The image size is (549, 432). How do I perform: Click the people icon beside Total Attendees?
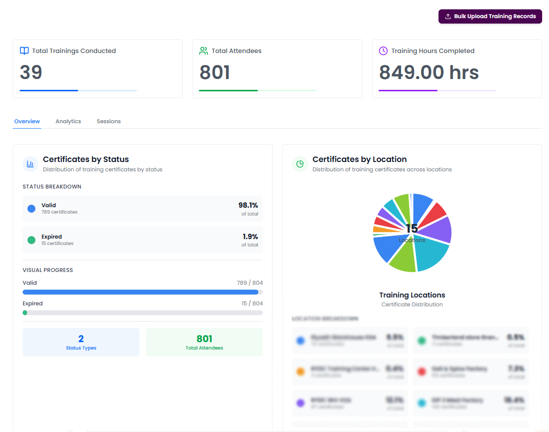[x=204, y=51]
